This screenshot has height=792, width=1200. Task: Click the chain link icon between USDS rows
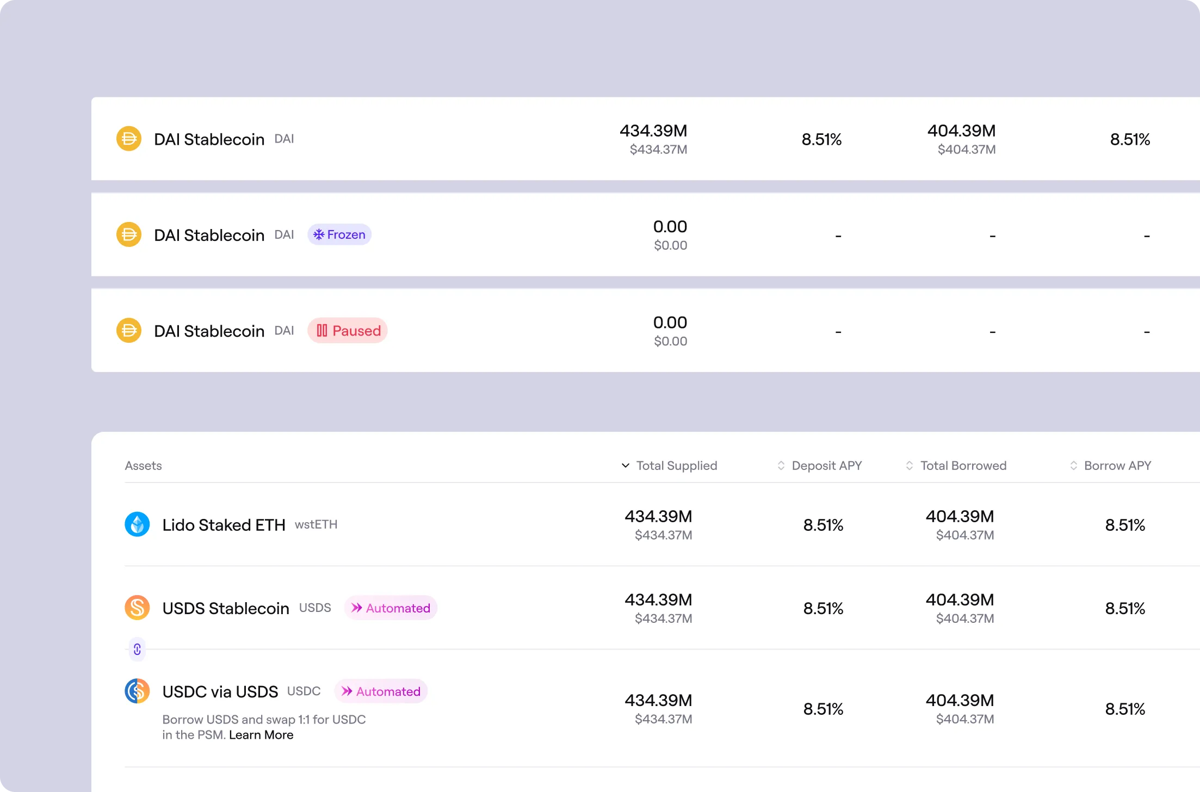point(137,649)
